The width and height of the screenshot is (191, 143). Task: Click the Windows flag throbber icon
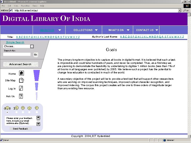coord(187,6)
